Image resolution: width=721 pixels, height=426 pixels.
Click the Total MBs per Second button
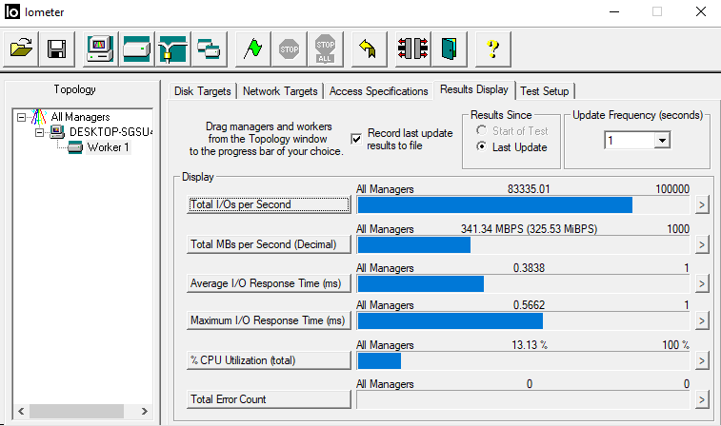click(270, 244)
